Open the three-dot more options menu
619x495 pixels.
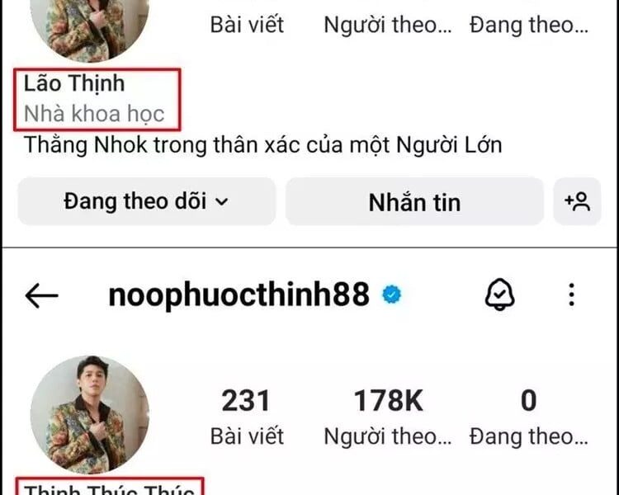571,295
